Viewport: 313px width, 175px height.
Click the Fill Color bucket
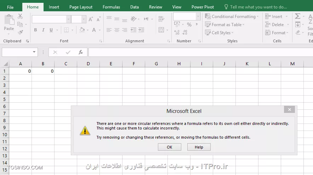82,30
